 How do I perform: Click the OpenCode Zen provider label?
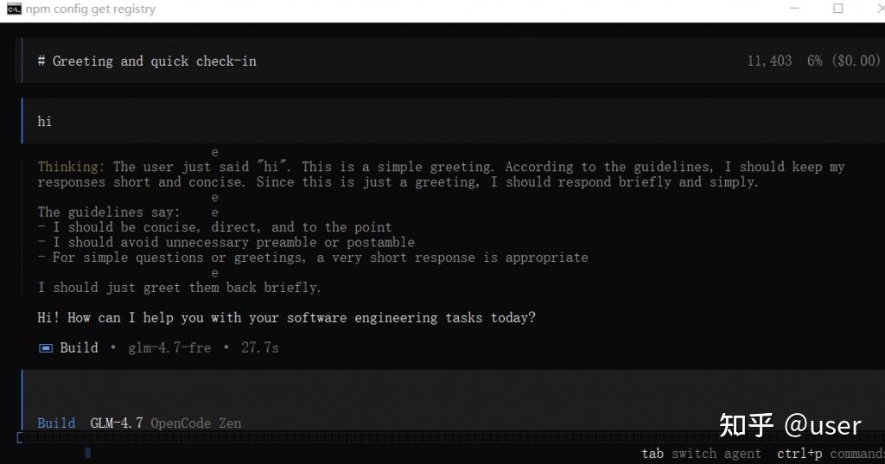(195, 423)
